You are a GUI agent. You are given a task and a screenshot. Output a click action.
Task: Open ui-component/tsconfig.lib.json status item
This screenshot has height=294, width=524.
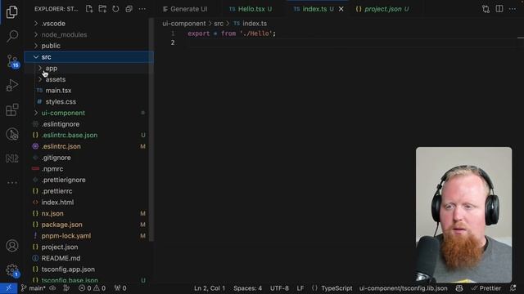tap(404, 288)
